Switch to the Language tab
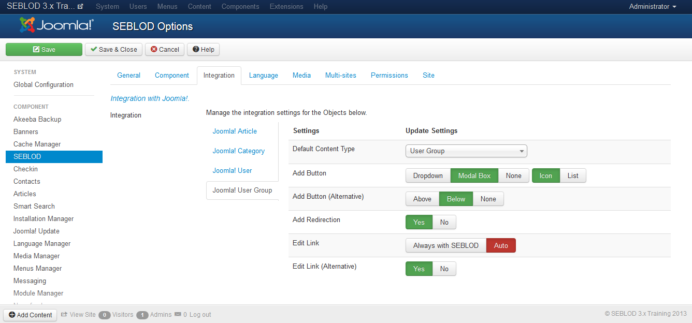This screenshot has height=323, width=692. tap(264, 75)
